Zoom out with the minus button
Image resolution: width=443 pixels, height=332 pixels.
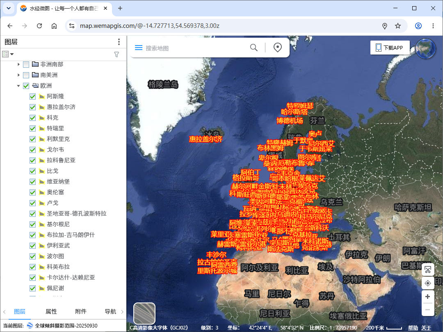coord(427,310)
